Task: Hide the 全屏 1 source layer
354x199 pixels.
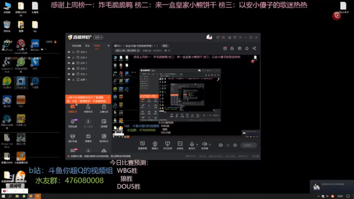Action: pyautogui.click(x=69, y=80)
